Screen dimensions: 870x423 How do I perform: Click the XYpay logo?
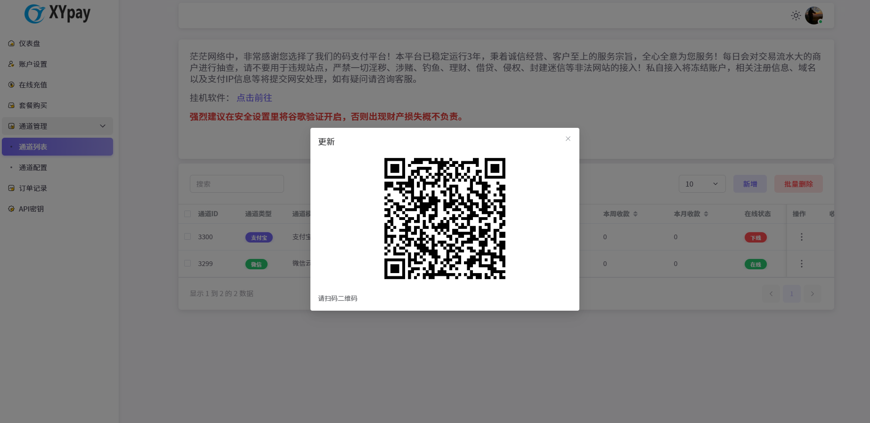[x=57, y=14]
